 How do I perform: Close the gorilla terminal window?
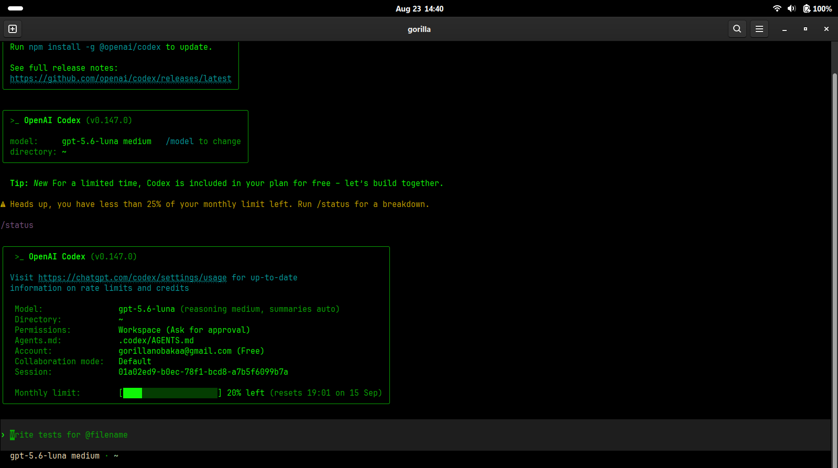pos(826,29)
